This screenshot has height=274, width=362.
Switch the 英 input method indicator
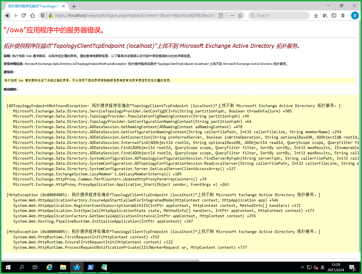point(322,267)
